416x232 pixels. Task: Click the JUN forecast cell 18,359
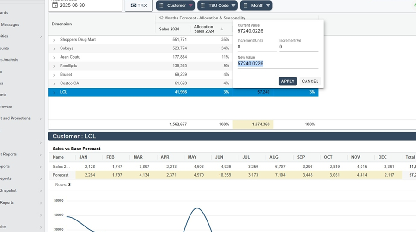(x=225, y=175)
